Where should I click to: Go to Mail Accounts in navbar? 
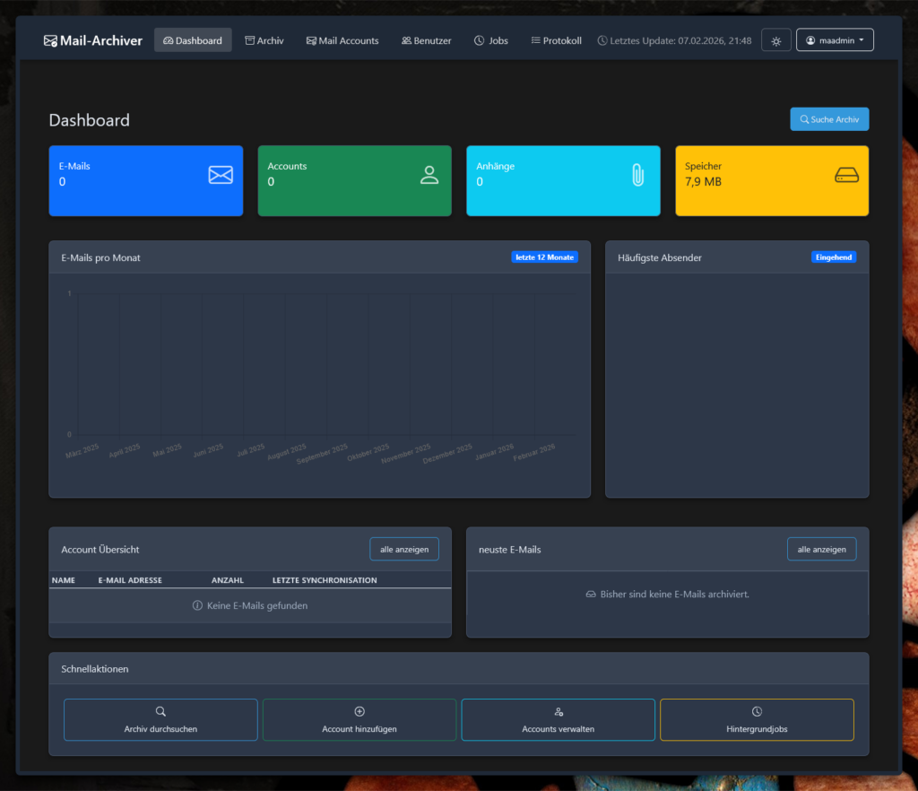(x=342, y=40)
